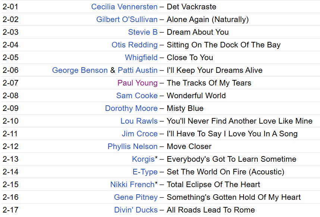Select the Nikki French link

(132, 185)
